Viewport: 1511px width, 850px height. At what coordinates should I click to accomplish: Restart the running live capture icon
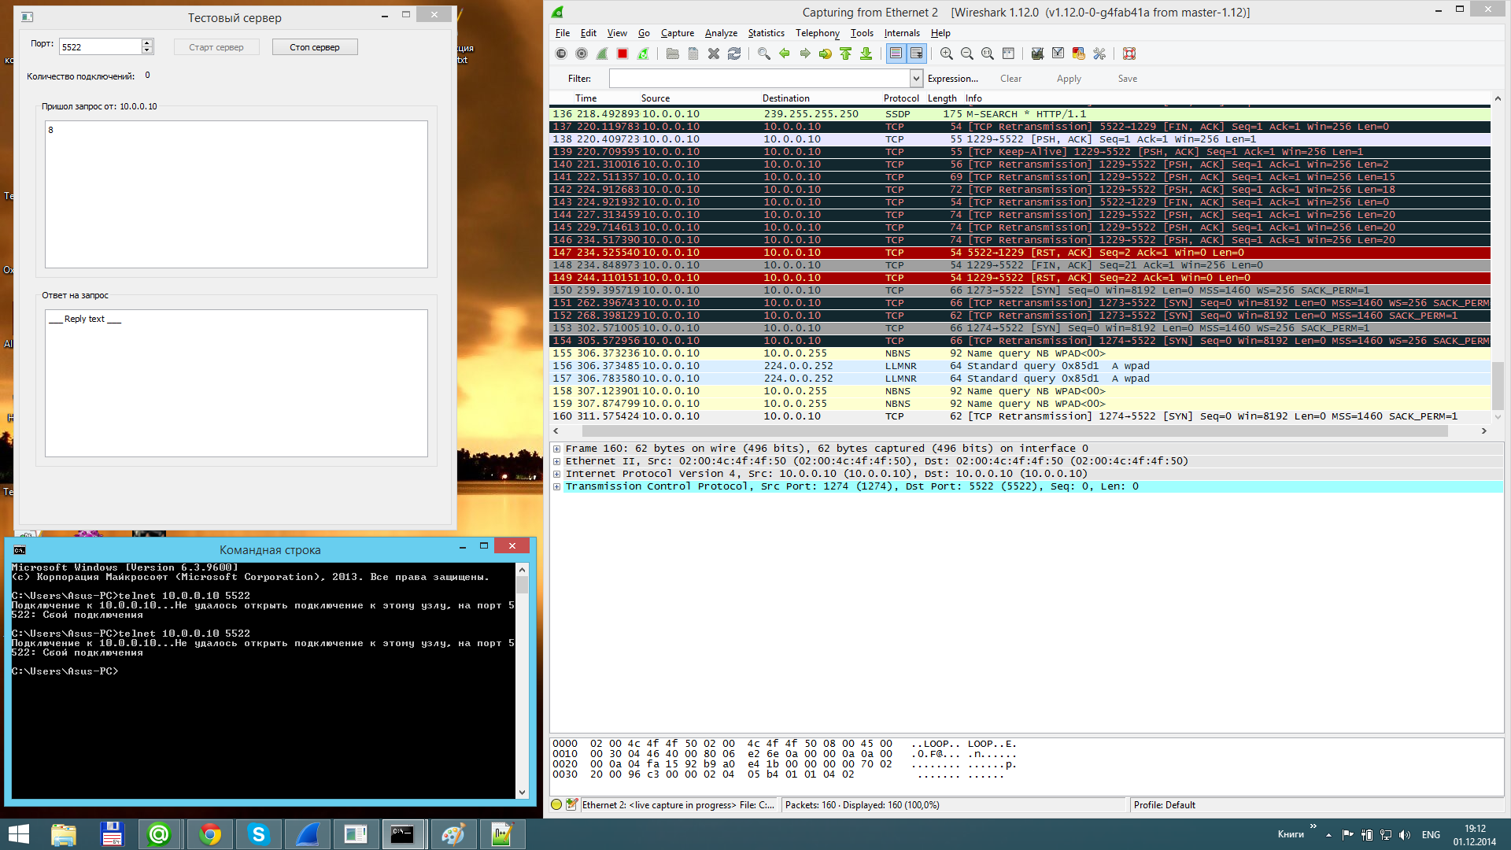[x=643, y=54]
